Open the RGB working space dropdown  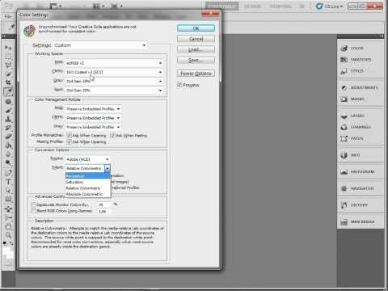click(x=115, y=63)
